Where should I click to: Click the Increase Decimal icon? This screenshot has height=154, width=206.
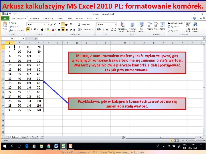click(x=112, y=30)
